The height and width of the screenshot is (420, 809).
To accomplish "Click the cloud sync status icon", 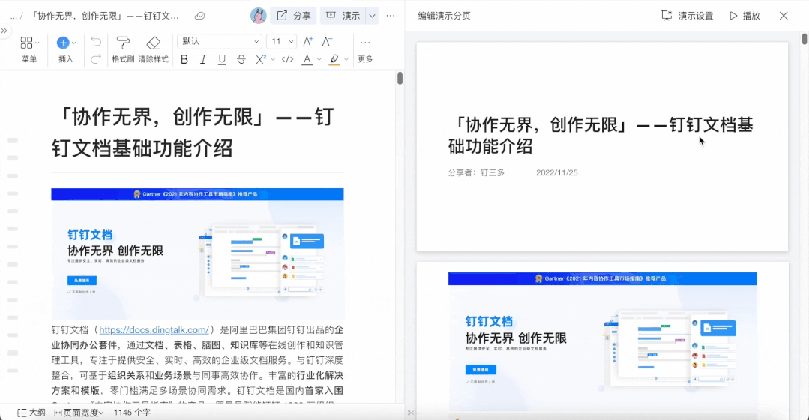I will point(199,16).
